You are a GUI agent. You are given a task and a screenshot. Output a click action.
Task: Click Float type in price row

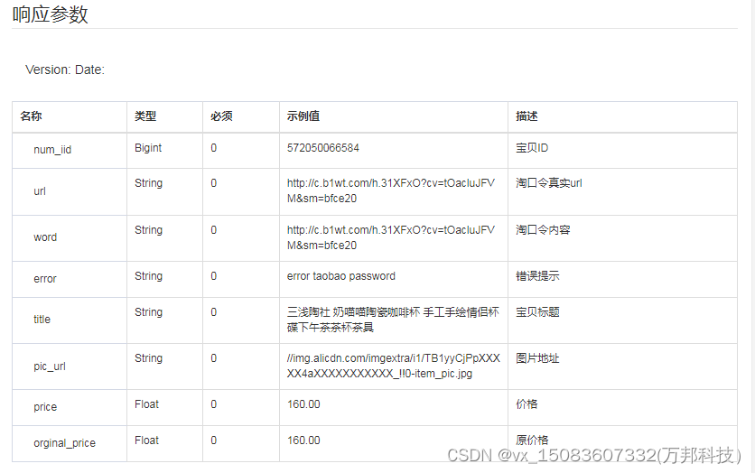tap(147, 404)
